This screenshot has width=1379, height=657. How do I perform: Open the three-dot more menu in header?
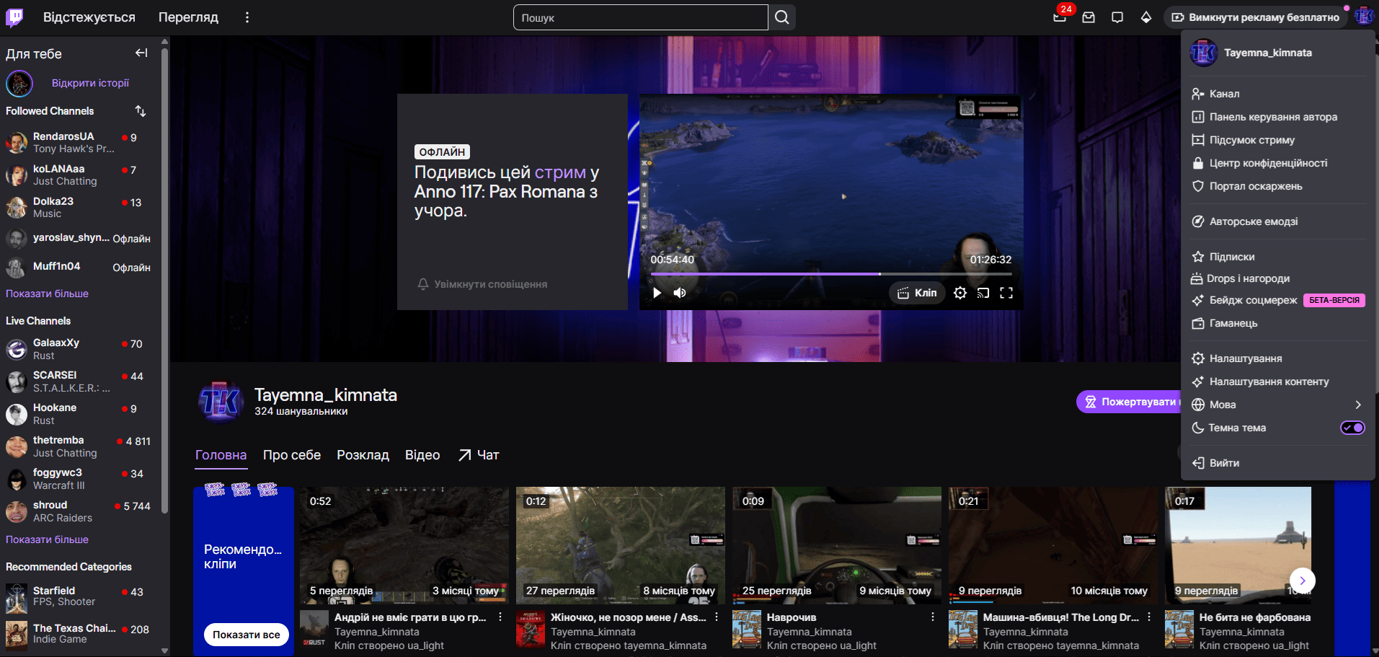click(x=247, y=17)
